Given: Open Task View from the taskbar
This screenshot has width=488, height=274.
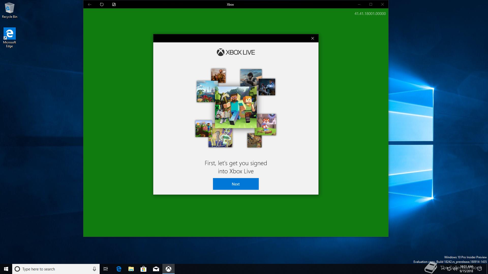Looking at the screenshot, I should [x=106, y=269].
